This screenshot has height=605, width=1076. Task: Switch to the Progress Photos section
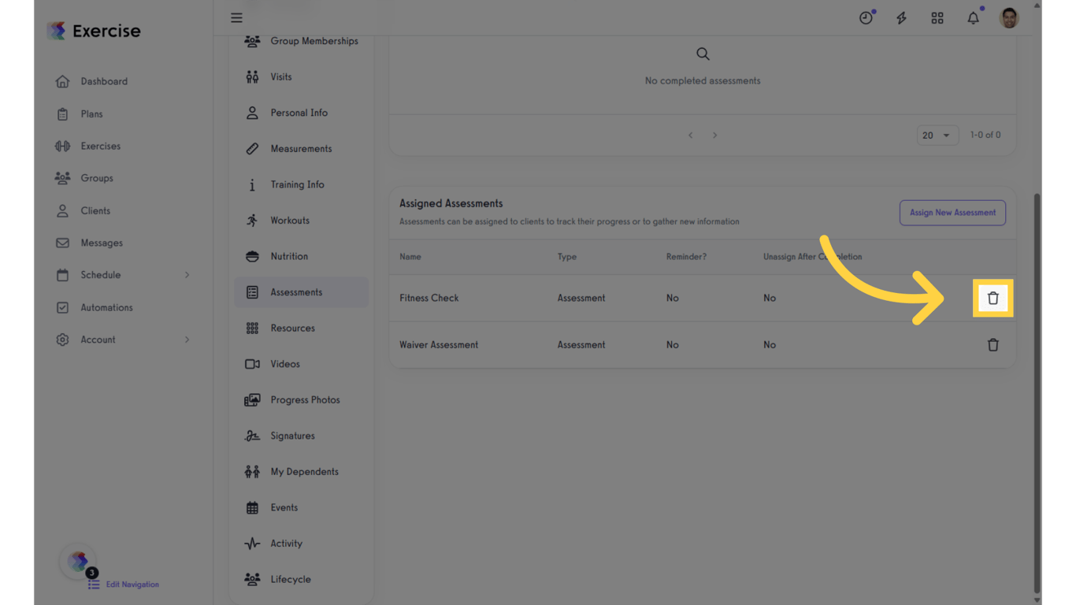pyautogui.click(x=306, y=399)
